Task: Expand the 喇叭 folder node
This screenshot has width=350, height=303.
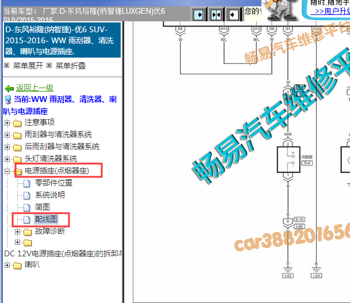Action: point(7,265)
